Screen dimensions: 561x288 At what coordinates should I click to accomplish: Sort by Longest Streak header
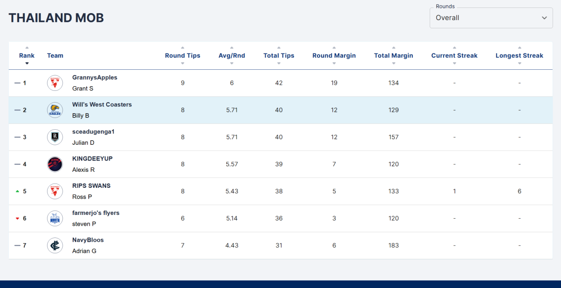point(519,55)
